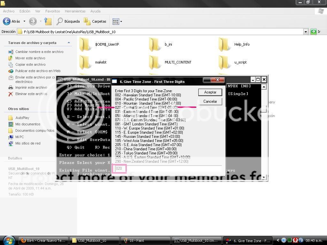Open the Edición menu
Image resolution: width=327 pixels, height=245 pixels.
click(x=25, y=11)
